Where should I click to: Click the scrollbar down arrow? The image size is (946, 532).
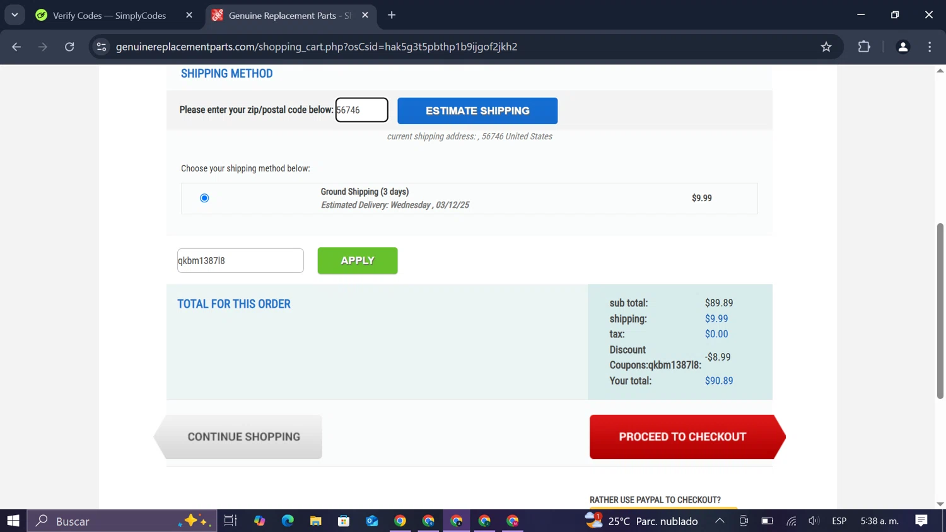click(x=940, y=504)
